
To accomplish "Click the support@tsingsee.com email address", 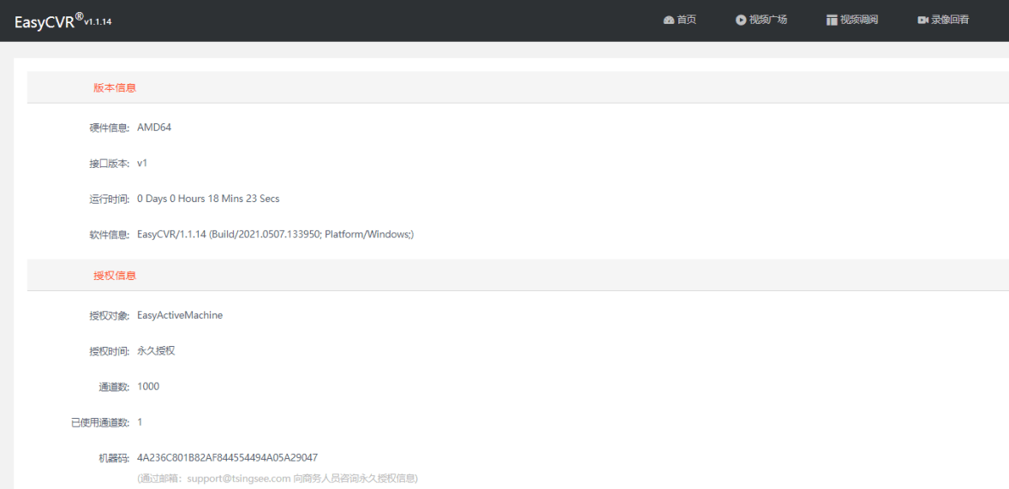I will point(239,478).
